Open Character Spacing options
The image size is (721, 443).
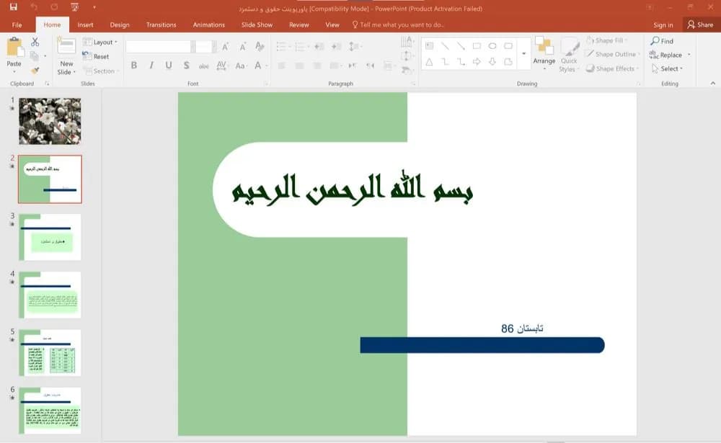pos(221,66)
